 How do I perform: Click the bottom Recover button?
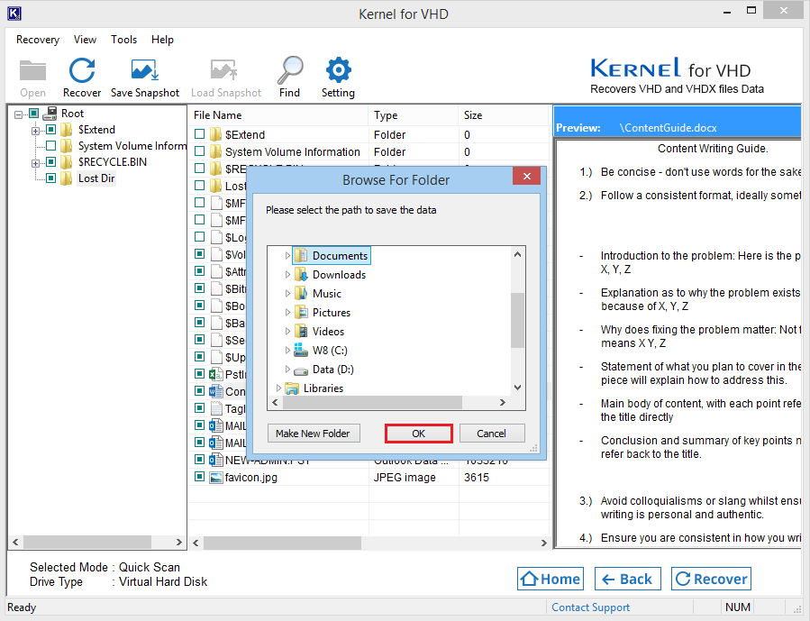pos(711,579)
